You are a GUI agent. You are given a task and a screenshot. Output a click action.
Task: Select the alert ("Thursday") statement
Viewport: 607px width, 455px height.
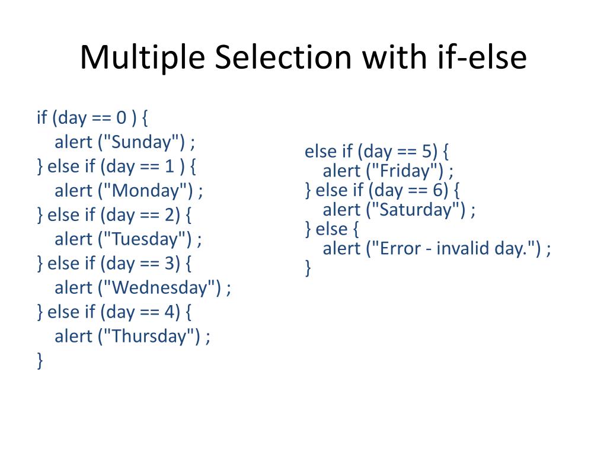pos(132,337)
